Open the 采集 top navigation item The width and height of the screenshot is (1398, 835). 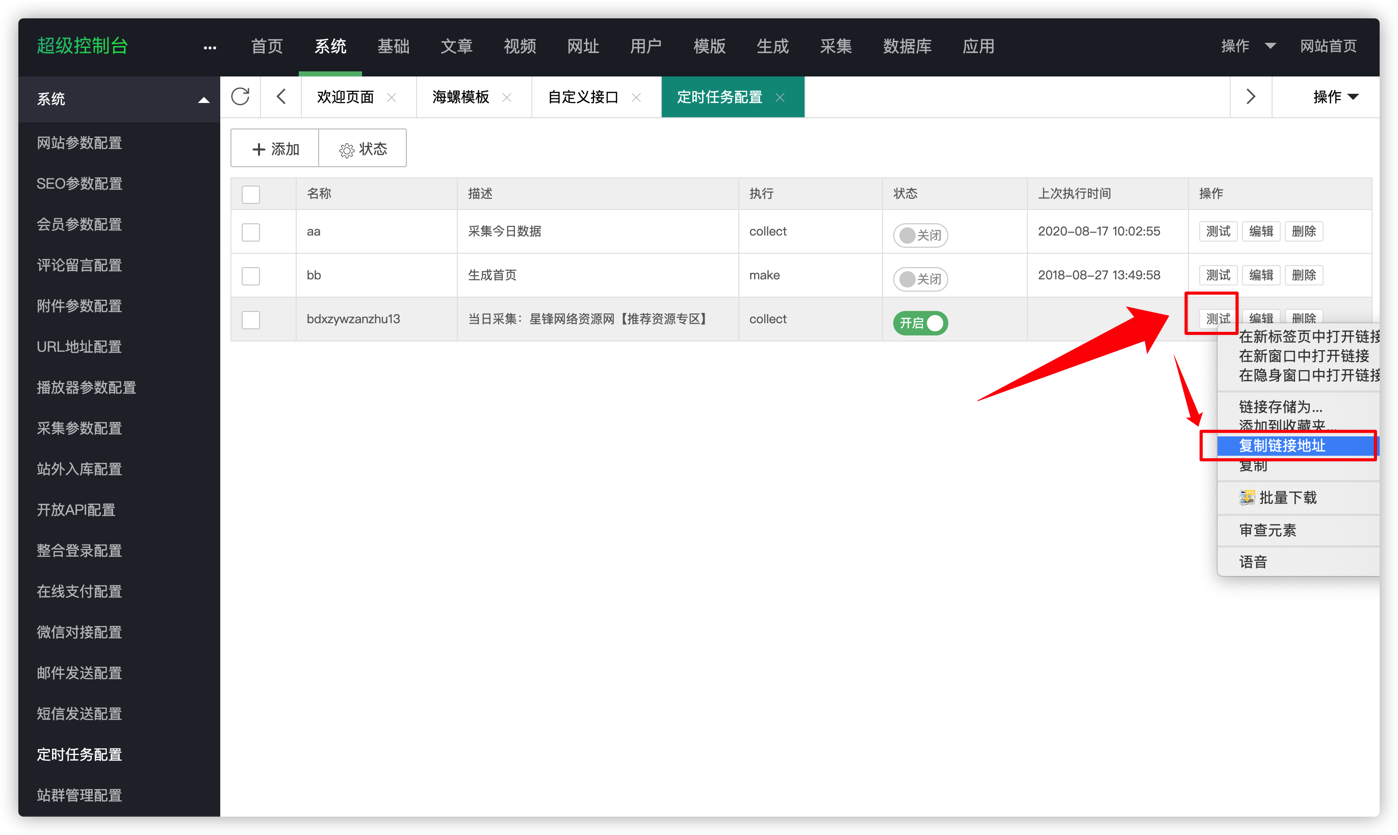pos(836,46)
